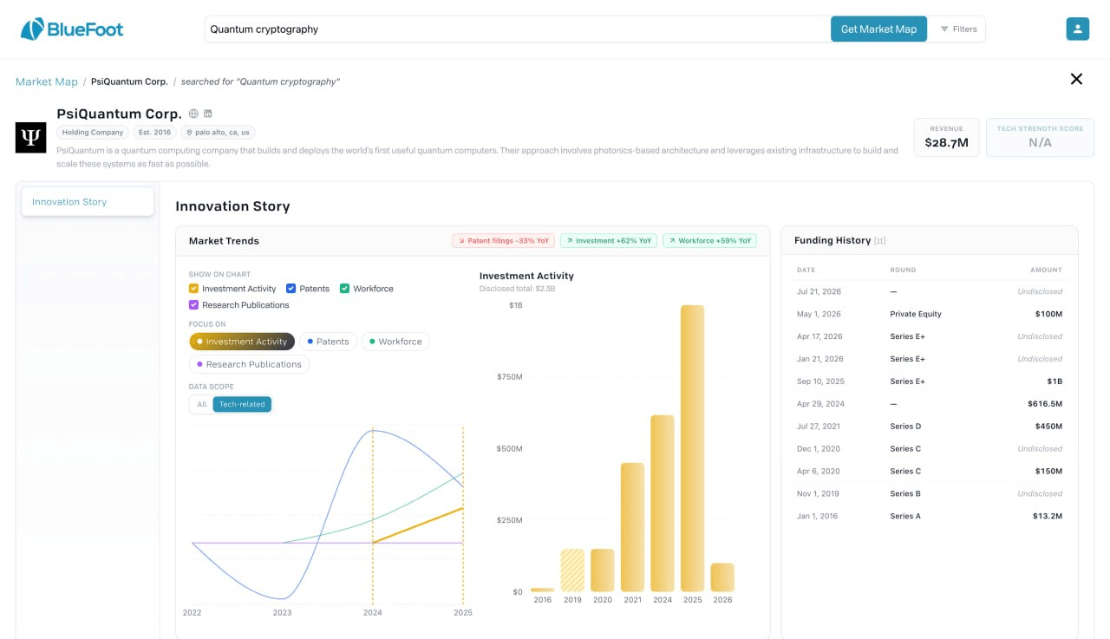The height and width of the screenshot is (639, 1110).
Task: Click the Holding Company tag
Action: [x=93, y=133]
